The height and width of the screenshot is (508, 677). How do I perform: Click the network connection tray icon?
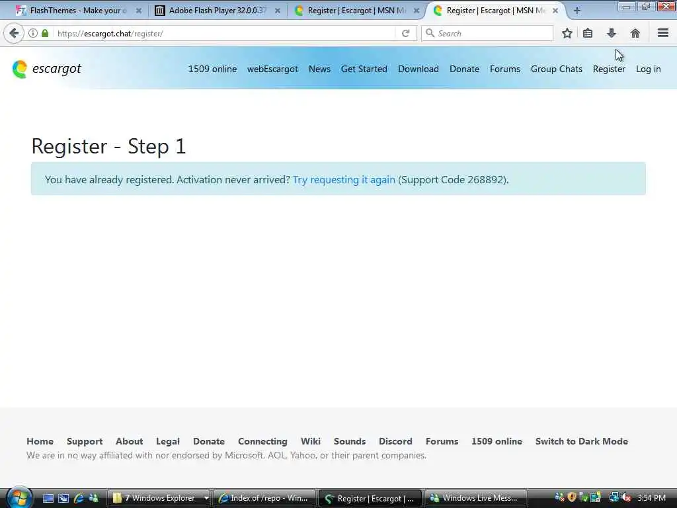614,497
